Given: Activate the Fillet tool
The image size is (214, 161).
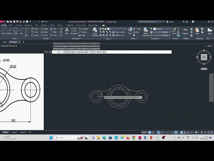Looking at the screenshot, I should (53, 32).
